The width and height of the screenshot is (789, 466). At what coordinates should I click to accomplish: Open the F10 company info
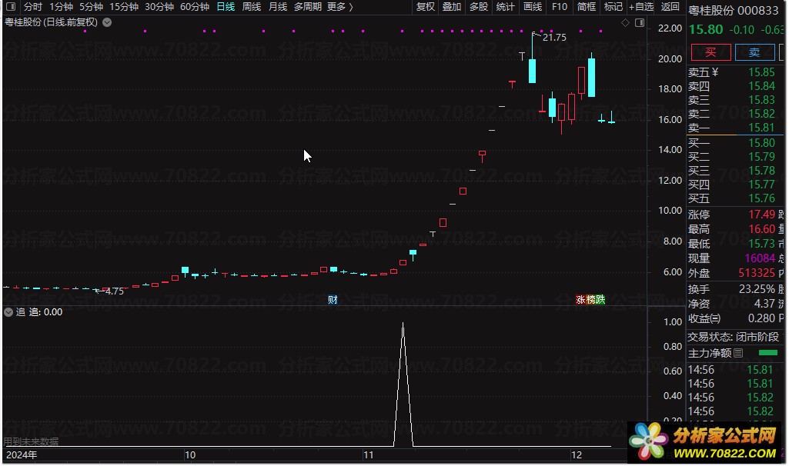click(x=559, y=6)
